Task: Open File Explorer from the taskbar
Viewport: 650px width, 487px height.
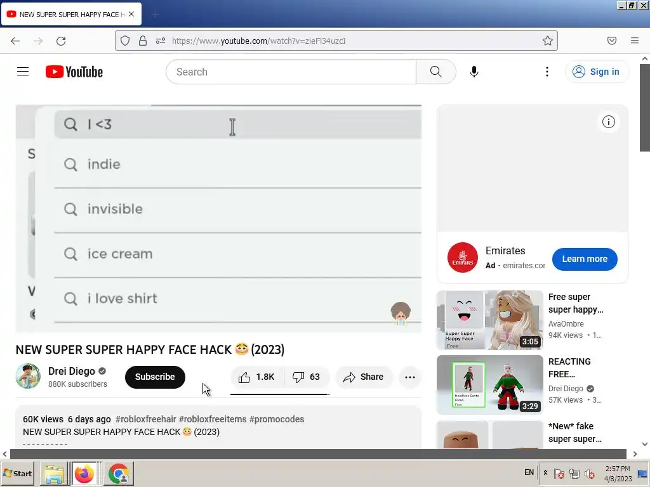Action: tap(54, 473)
